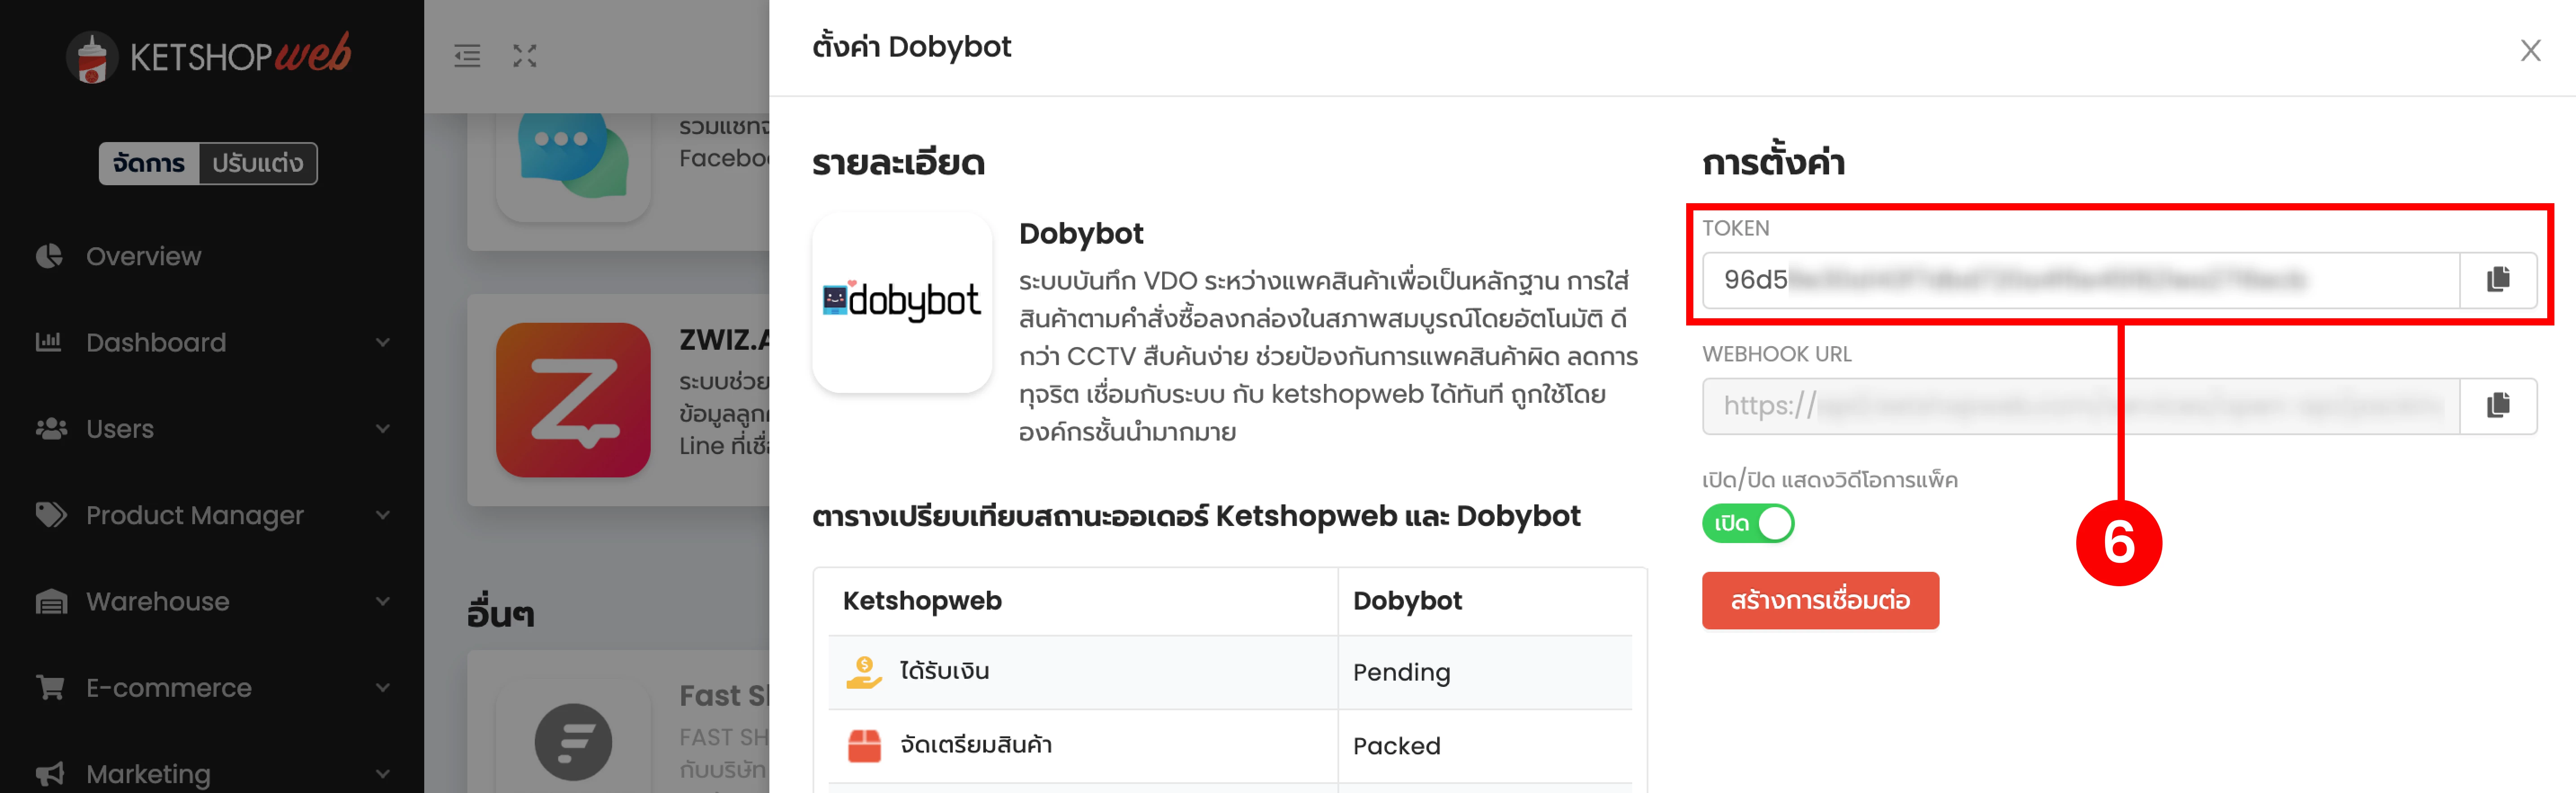Screen dimensions: 2576x793
Task: Switch to the จัดการ tab
Action: tap(149, 163)
